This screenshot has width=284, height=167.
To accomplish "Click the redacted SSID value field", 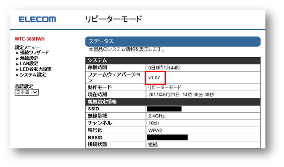I will pos(164,109).
